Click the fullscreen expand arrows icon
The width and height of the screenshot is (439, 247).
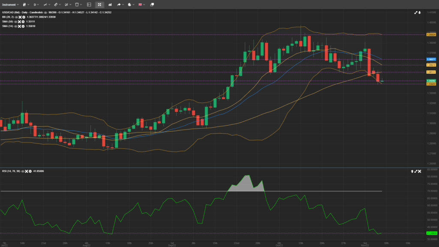pos(99,4)
